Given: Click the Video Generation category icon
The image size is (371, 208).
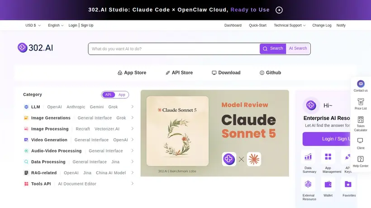Looking at the screenshot, I should coord(26,140).
